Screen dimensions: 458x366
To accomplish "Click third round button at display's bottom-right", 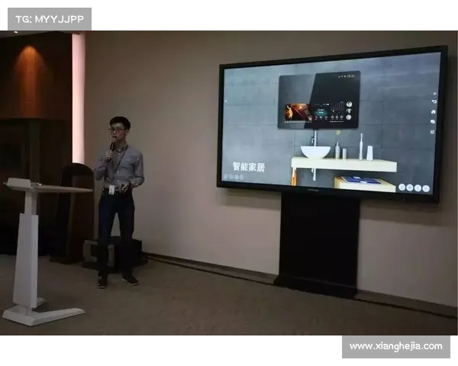I will click(418, 188).
